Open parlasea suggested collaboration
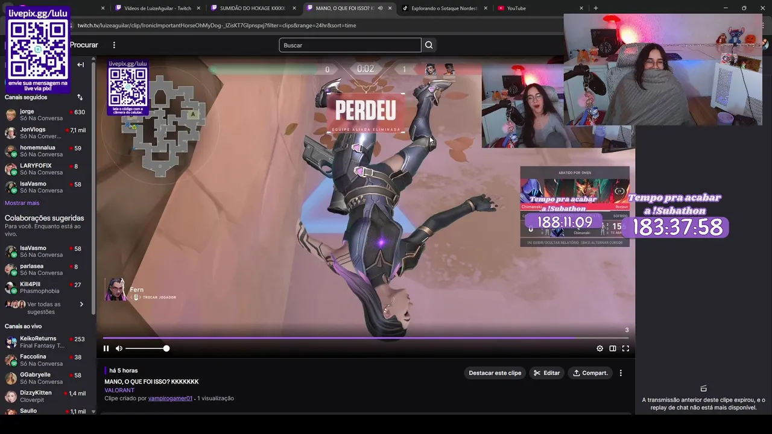 45,270
